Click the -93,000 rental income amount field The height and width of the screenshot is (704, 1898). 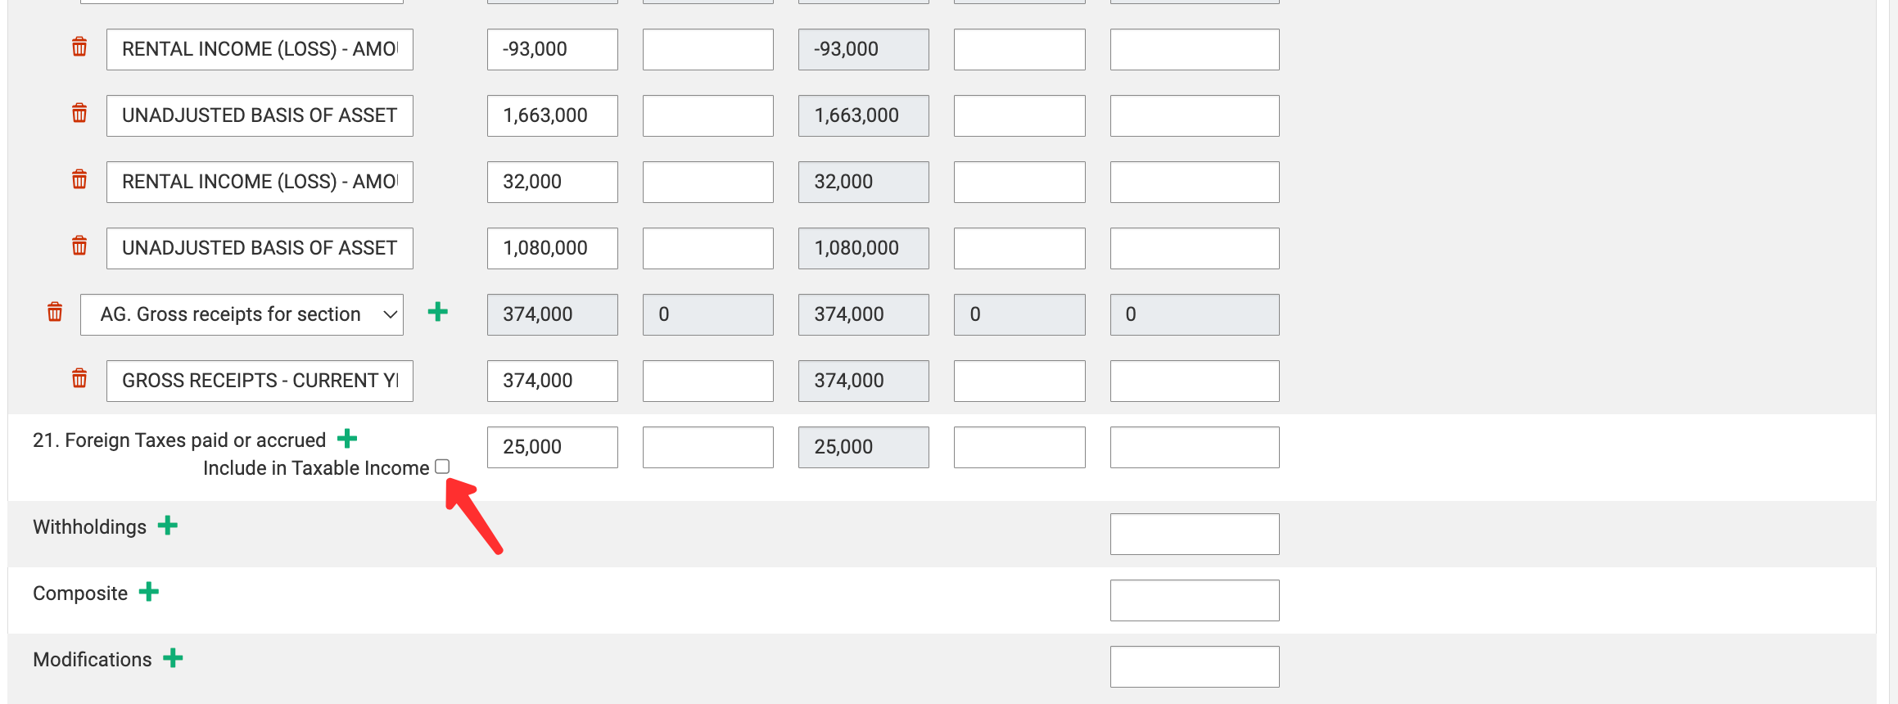[x=552, y=49]
